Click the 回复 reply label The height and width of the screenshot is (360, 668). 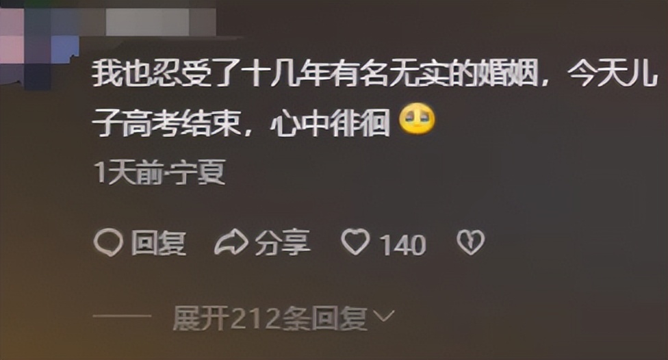pos(158,243)
